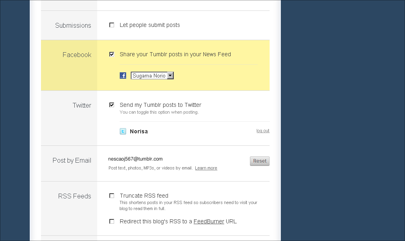Click the RSS Feeds section label
Image resolution: width=405 pixels, height=241 pixels.
click(75, 196)
